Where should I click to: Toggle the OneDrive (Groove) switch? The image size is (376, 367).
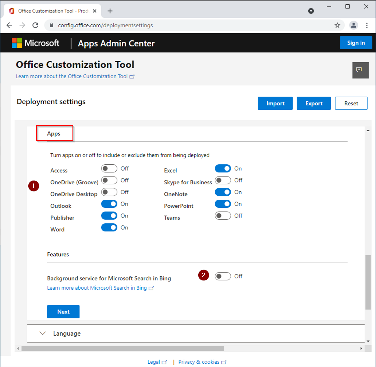109,181
